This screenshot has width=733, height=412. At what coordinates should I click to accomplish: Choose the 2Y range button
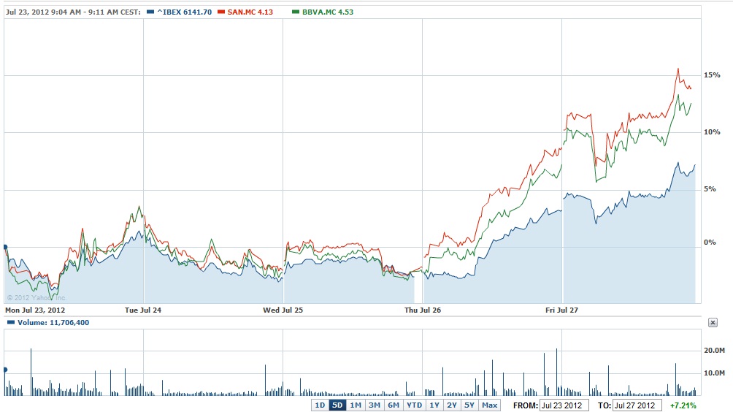point(452,405)
